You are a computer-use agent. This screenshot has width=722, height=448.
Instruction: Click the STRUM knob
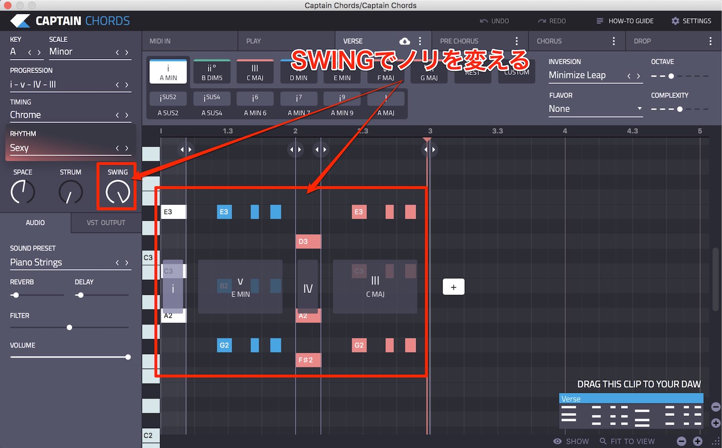pyautogui.click(x=70, y=192)
